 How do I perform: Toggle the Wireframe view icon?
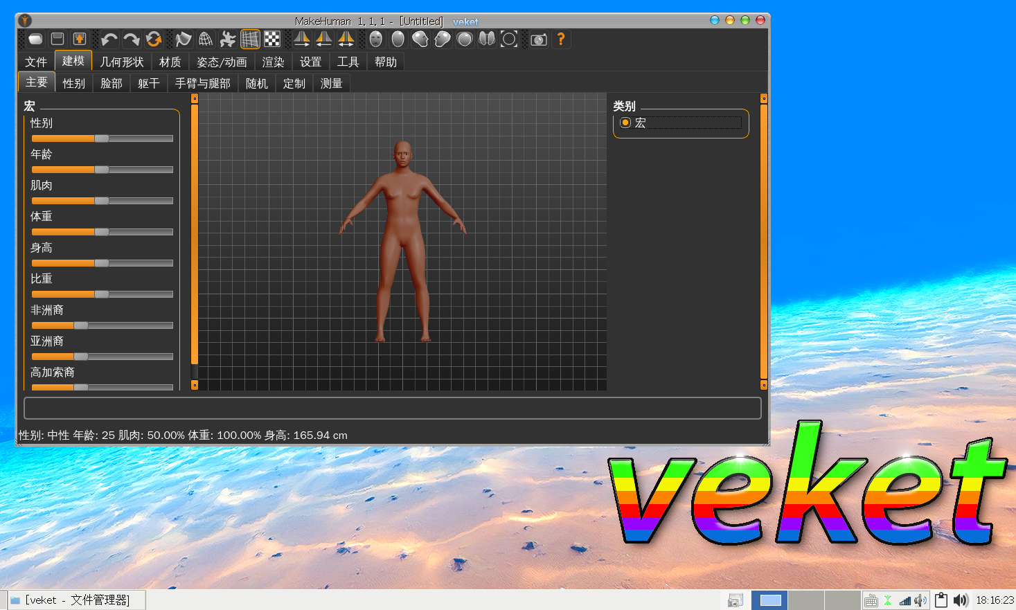point(206,39)
